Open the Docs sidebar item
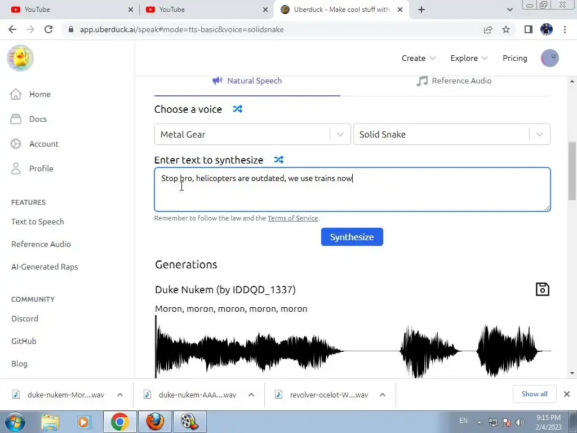Image resolution: width=577 pixels, height=433 pixels. tap(28, 119)
